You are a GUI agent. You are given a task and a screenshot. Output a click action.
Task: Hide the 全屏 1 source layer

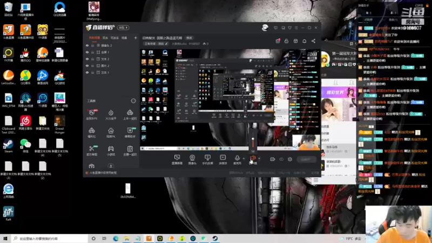87,52
